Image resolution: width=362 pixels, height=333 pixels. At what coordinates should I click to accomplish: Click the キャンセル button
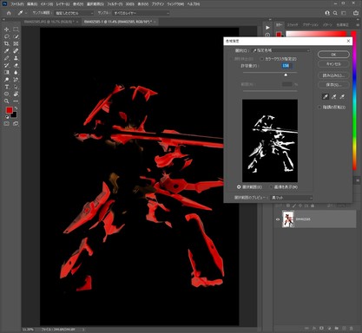tap(333, 64)
